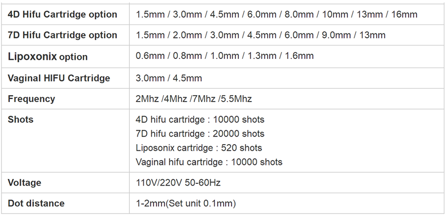The height and width of the screenshot is (218, 446).
Task: Click the 7D cartridge depth values list
Action: [x=260, y=35]
